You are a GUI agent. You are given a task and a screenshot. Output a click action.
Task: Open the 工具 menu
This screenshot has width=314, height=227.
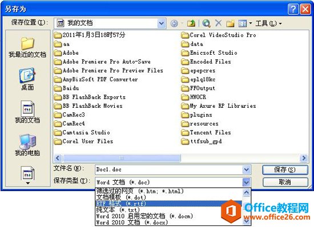268,23
